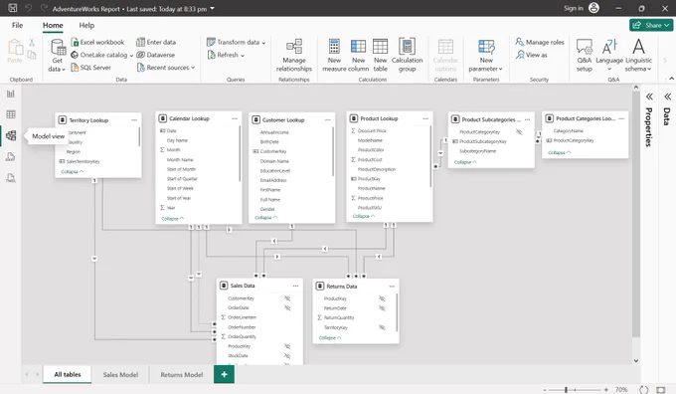Toggle hidden state of Sales Data OrderDate
Image resolution: width=676 pixels, height=394 pixels.
[x=287, y=307]
